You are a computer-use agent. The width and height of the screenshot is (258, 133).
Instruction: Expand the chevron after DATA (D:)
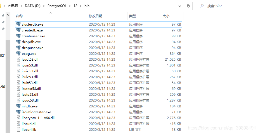tap(44, 6)
